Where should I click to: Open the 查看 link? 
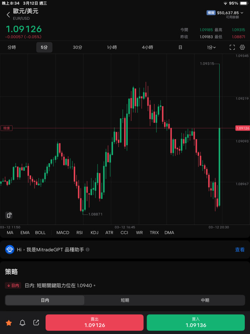[x=240, y=250]
